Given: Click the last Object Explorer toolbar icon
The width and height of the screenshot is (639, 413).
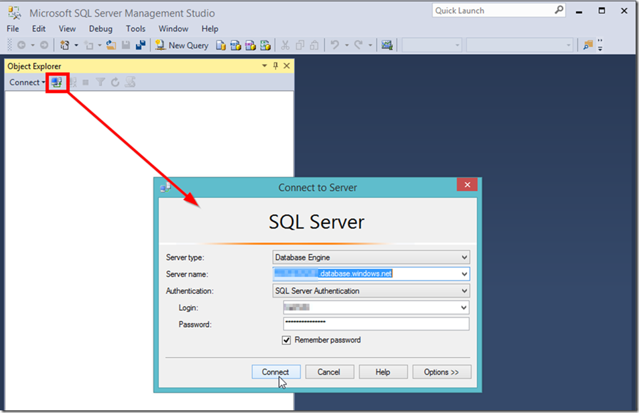Looking at the screenshot, I should [131, 82].
